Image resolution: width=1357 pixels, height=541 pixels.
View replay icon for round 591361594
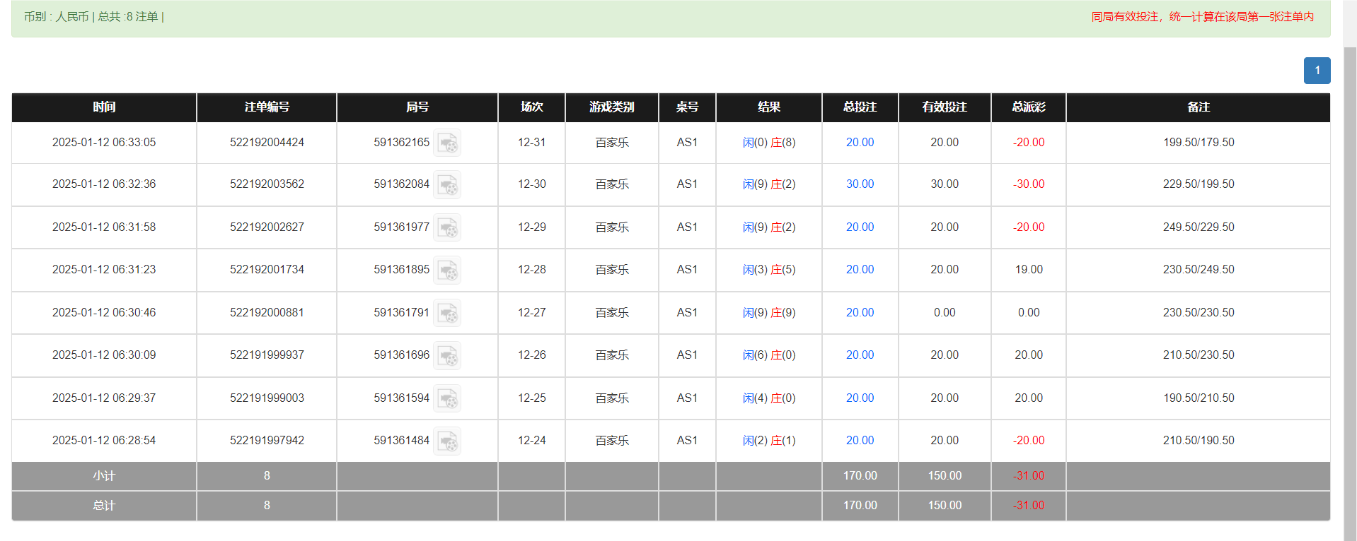(x=447, y=398)
